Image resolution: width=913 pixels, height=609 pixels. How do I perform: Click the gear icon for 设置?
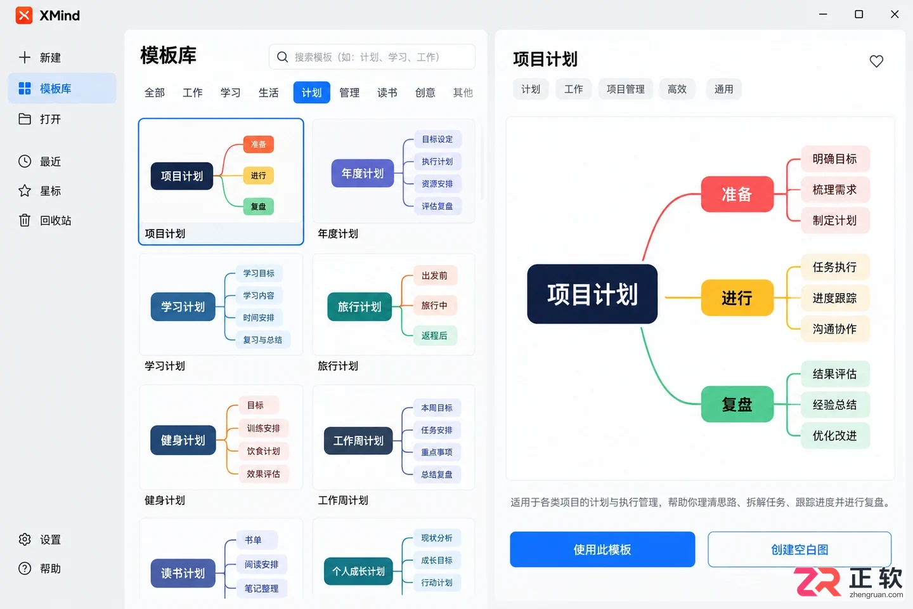tap(25, 539)
